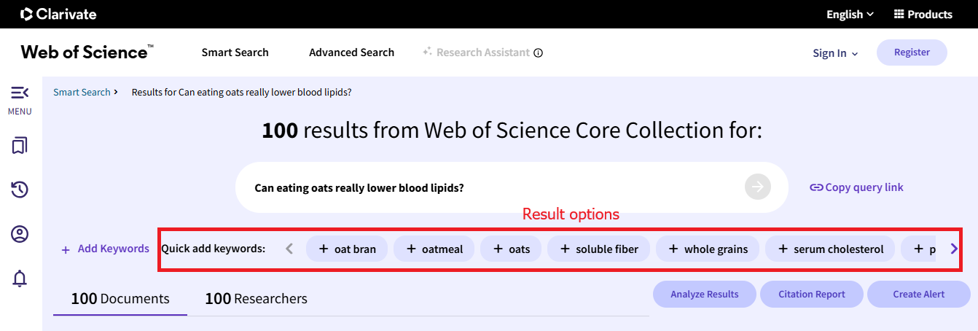Open the Products grid icon
The image size is (978, 331).
(x=899, y=14)
